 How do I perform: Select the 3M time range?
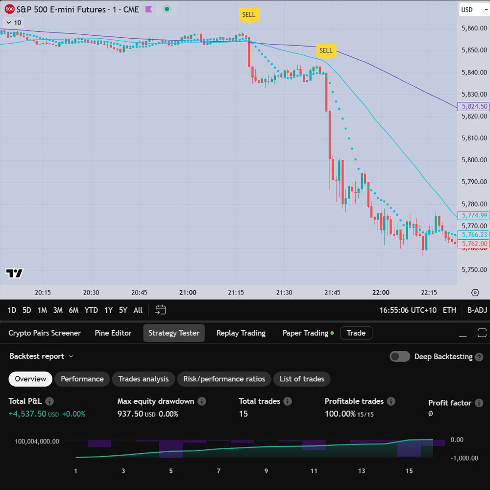pos(58,310)
